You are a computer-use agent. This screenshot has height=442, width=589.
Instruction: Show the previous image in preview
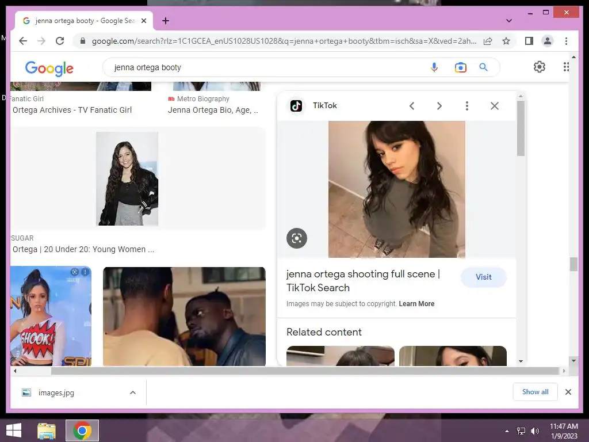tap(412, 106)
